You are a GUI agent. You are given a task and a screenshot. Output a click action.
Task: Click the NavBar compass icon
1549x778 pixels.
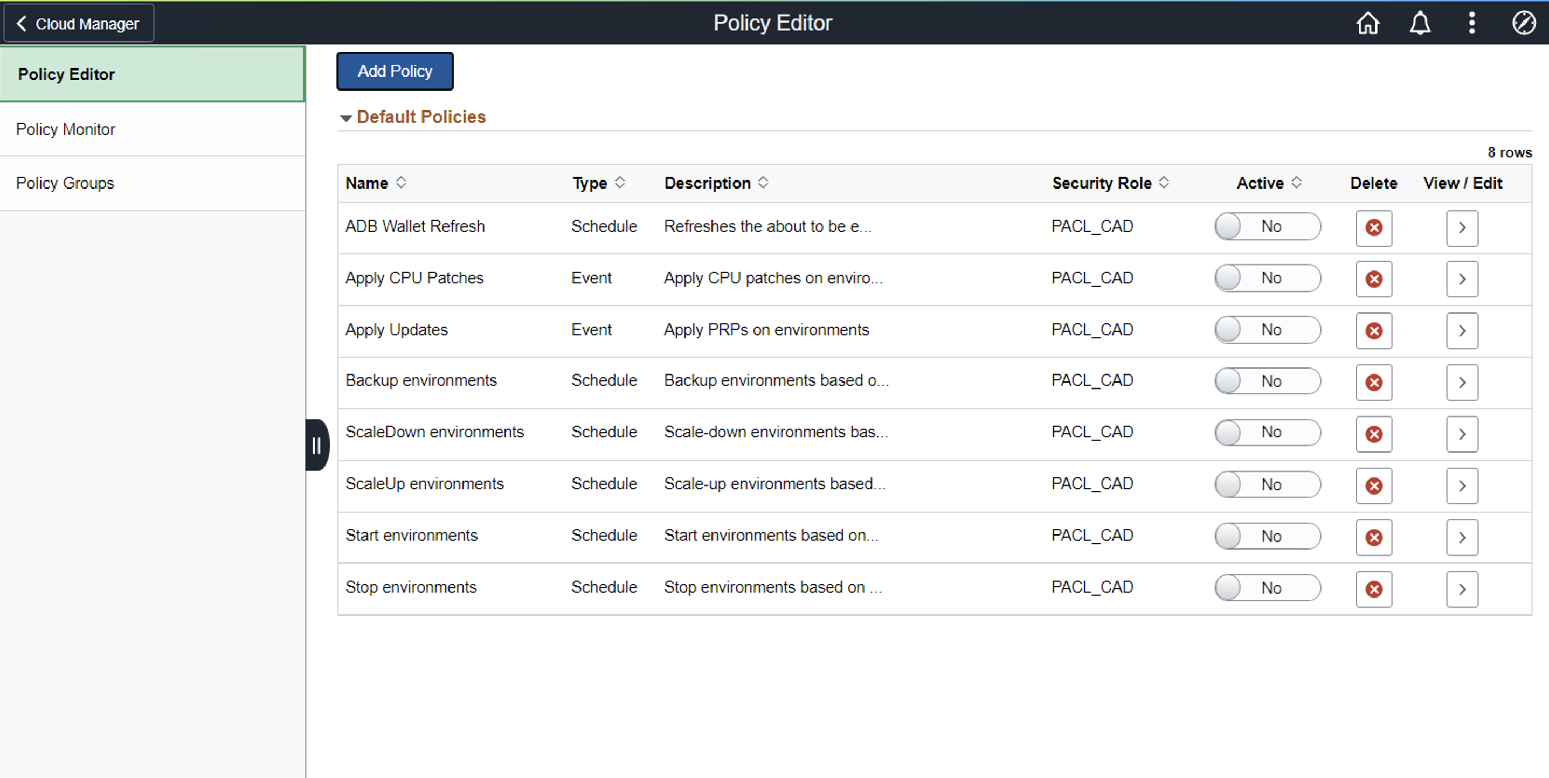click(x=1523, y=24)
